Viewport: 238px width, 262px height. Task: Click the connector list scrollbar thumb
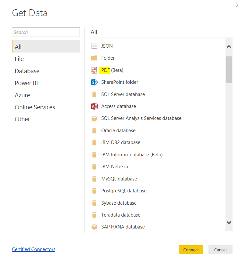pos(229,70)
